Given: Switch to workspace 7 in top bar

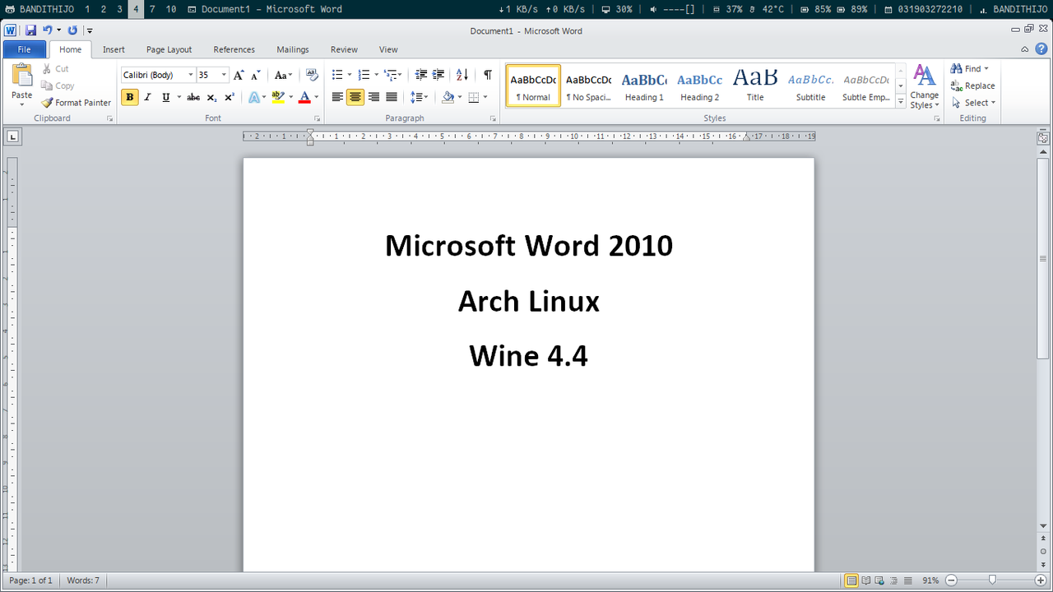Looking at the screenshot, I should [152, 9].
